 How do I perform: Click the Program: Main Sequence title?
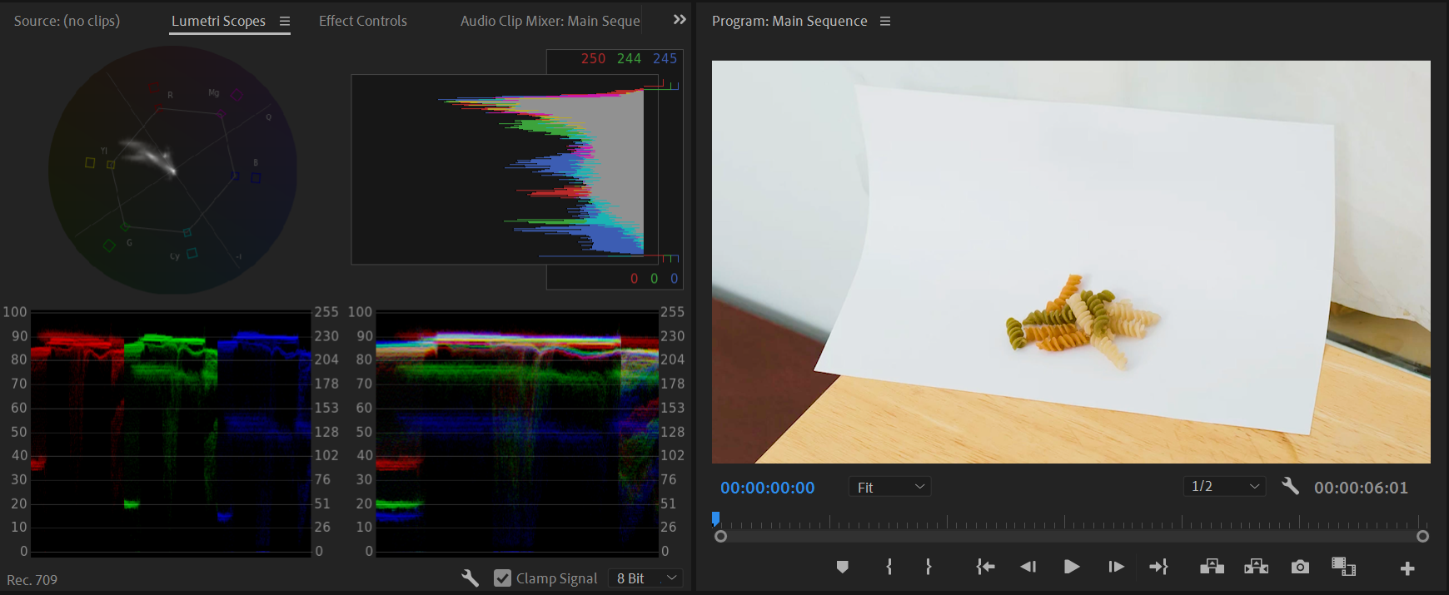789,21
